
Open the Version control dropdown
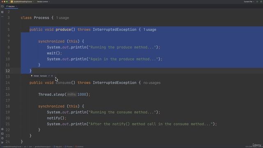pyautogui.click(x=43, y=2)
